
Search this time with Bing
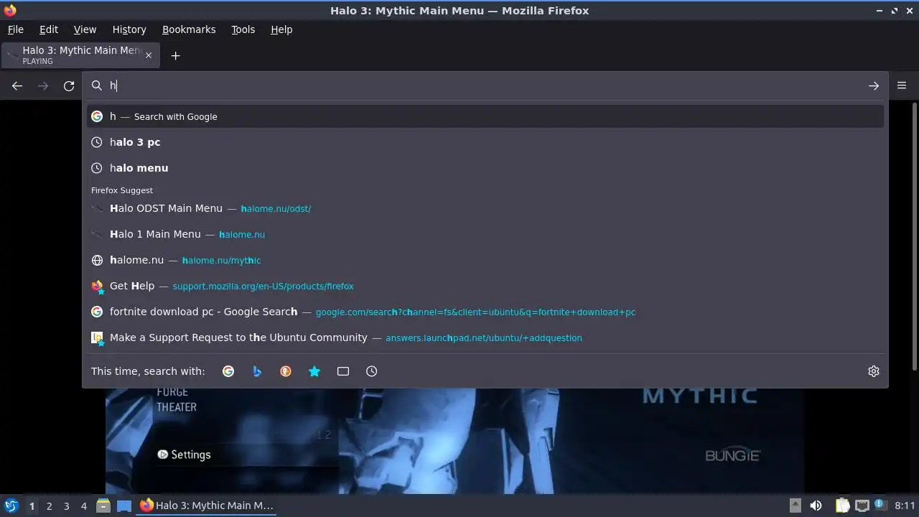[257, 371]
